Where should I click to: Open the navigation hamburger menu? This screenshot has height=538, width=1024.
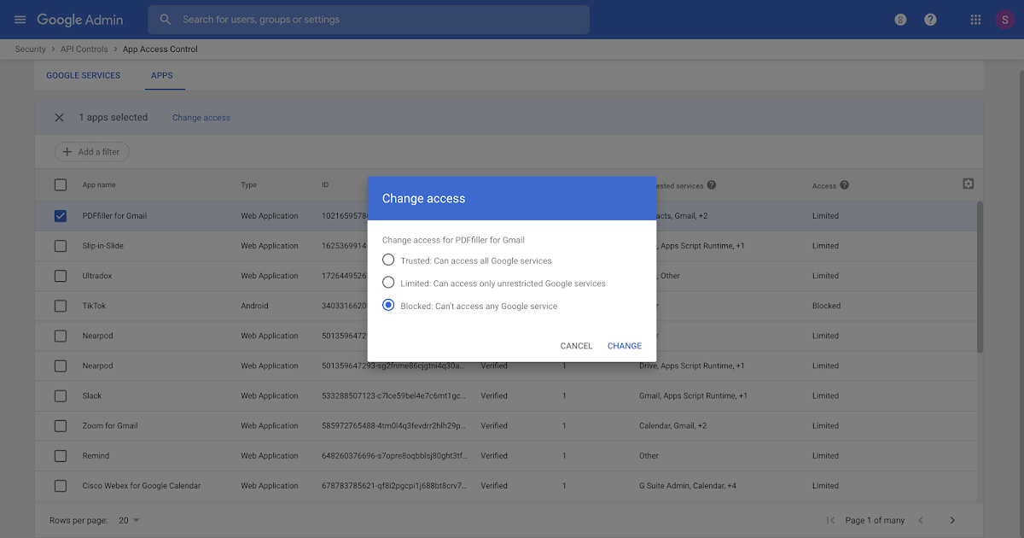pos(20,19)
